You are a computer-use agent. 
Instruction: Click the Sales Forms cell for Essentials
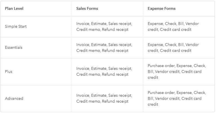click(104, 48)
